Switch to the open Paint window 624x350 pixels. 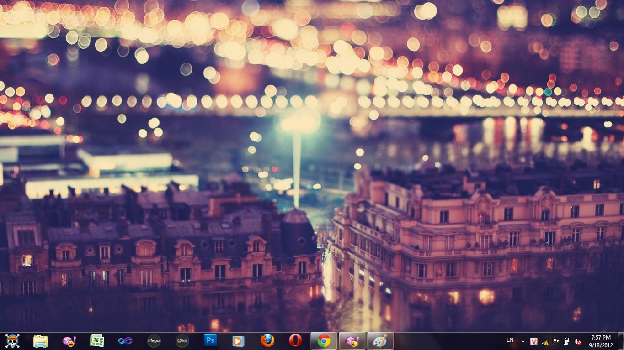380,341
